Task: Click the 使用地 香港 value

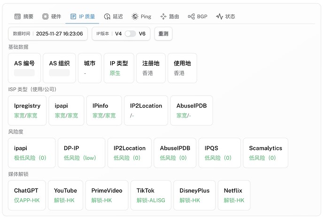Action: click(x=179, y=73)
